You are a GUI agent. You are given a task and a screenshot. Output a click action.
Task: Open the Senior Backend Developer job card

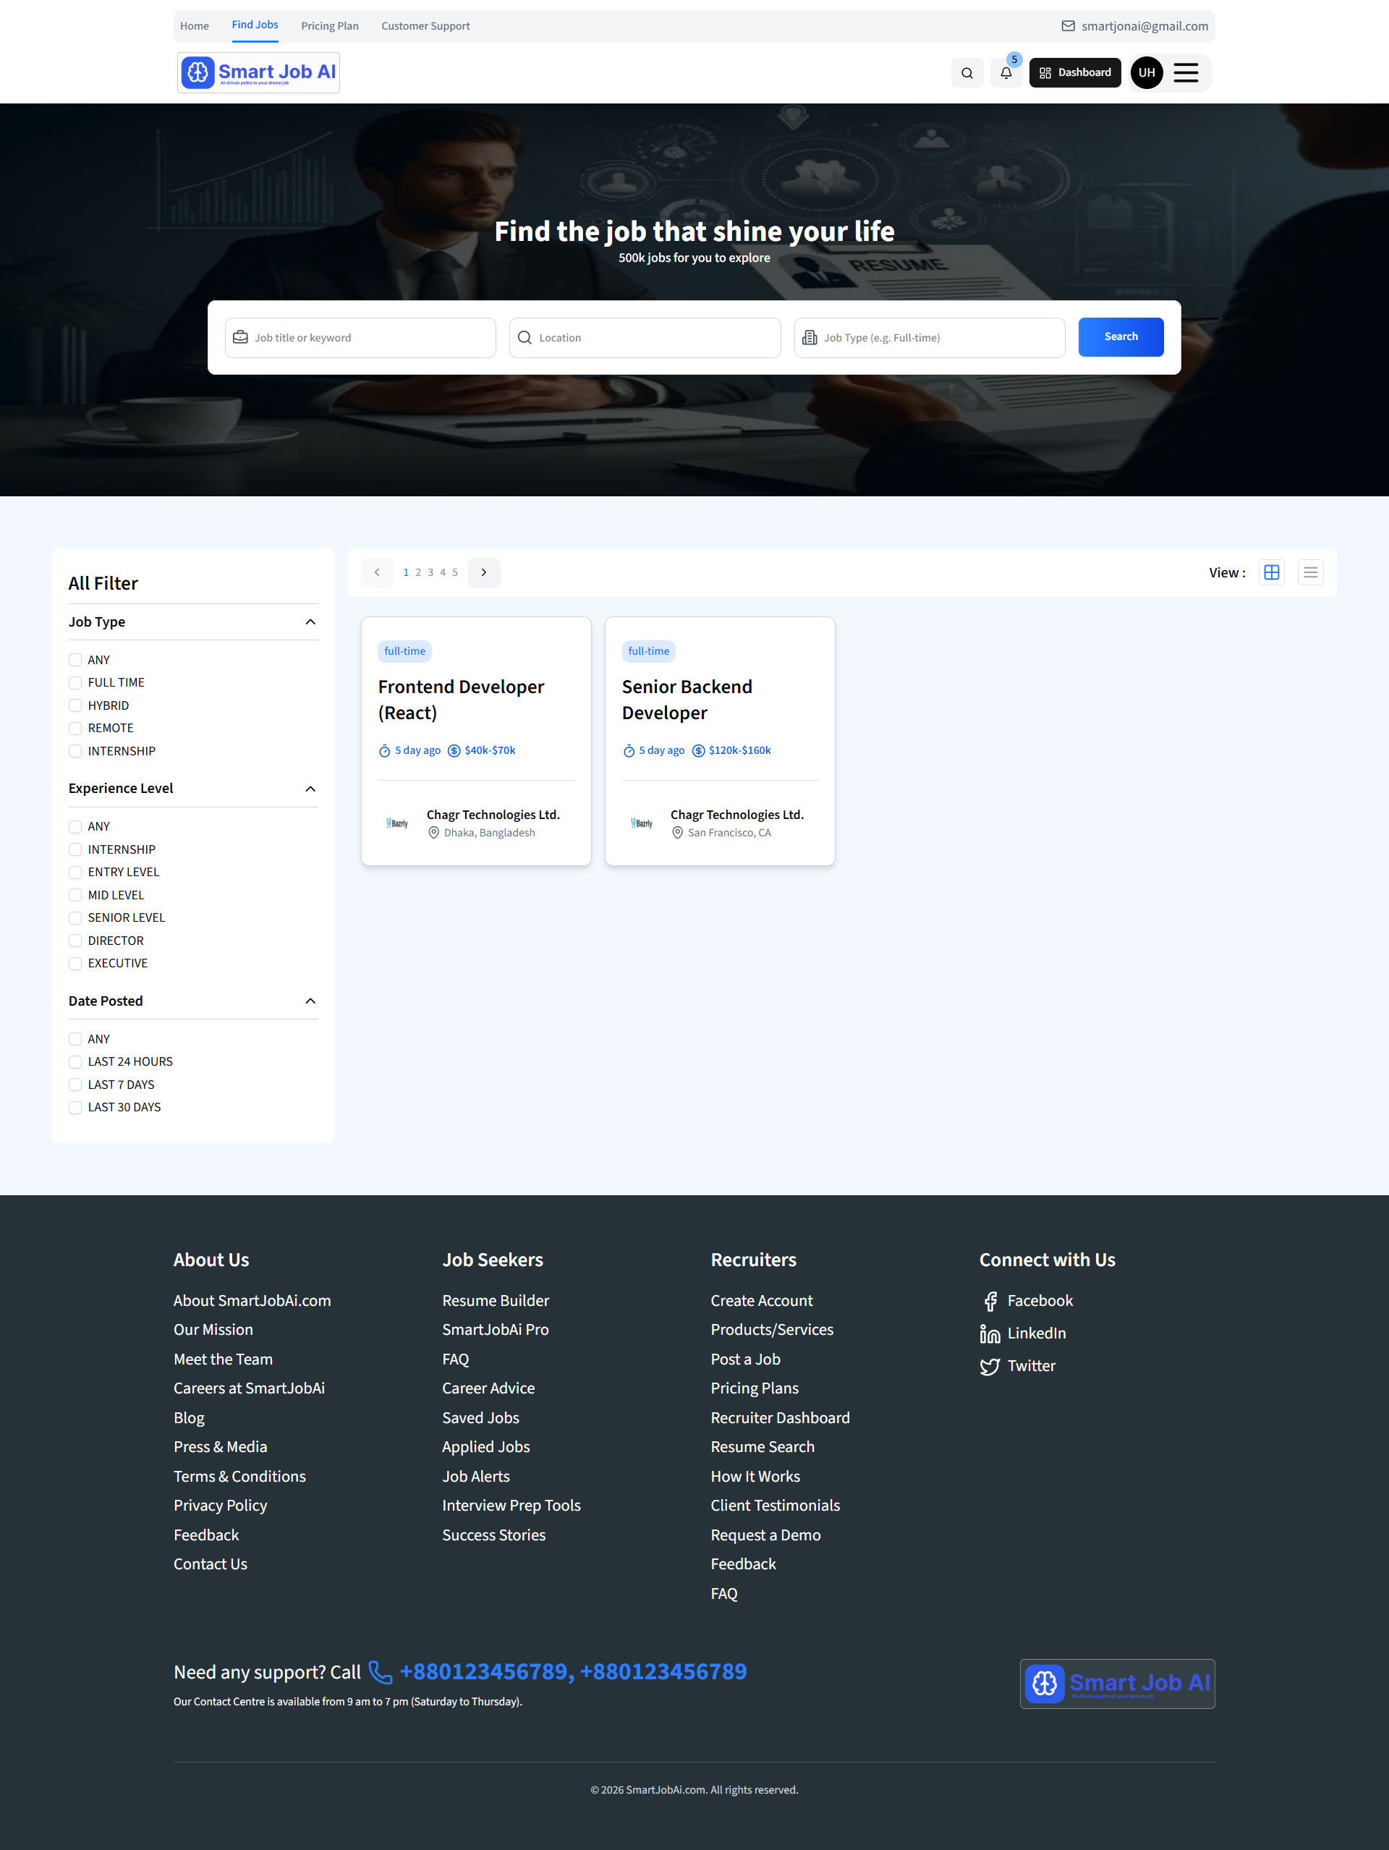(x=719, y=741)
